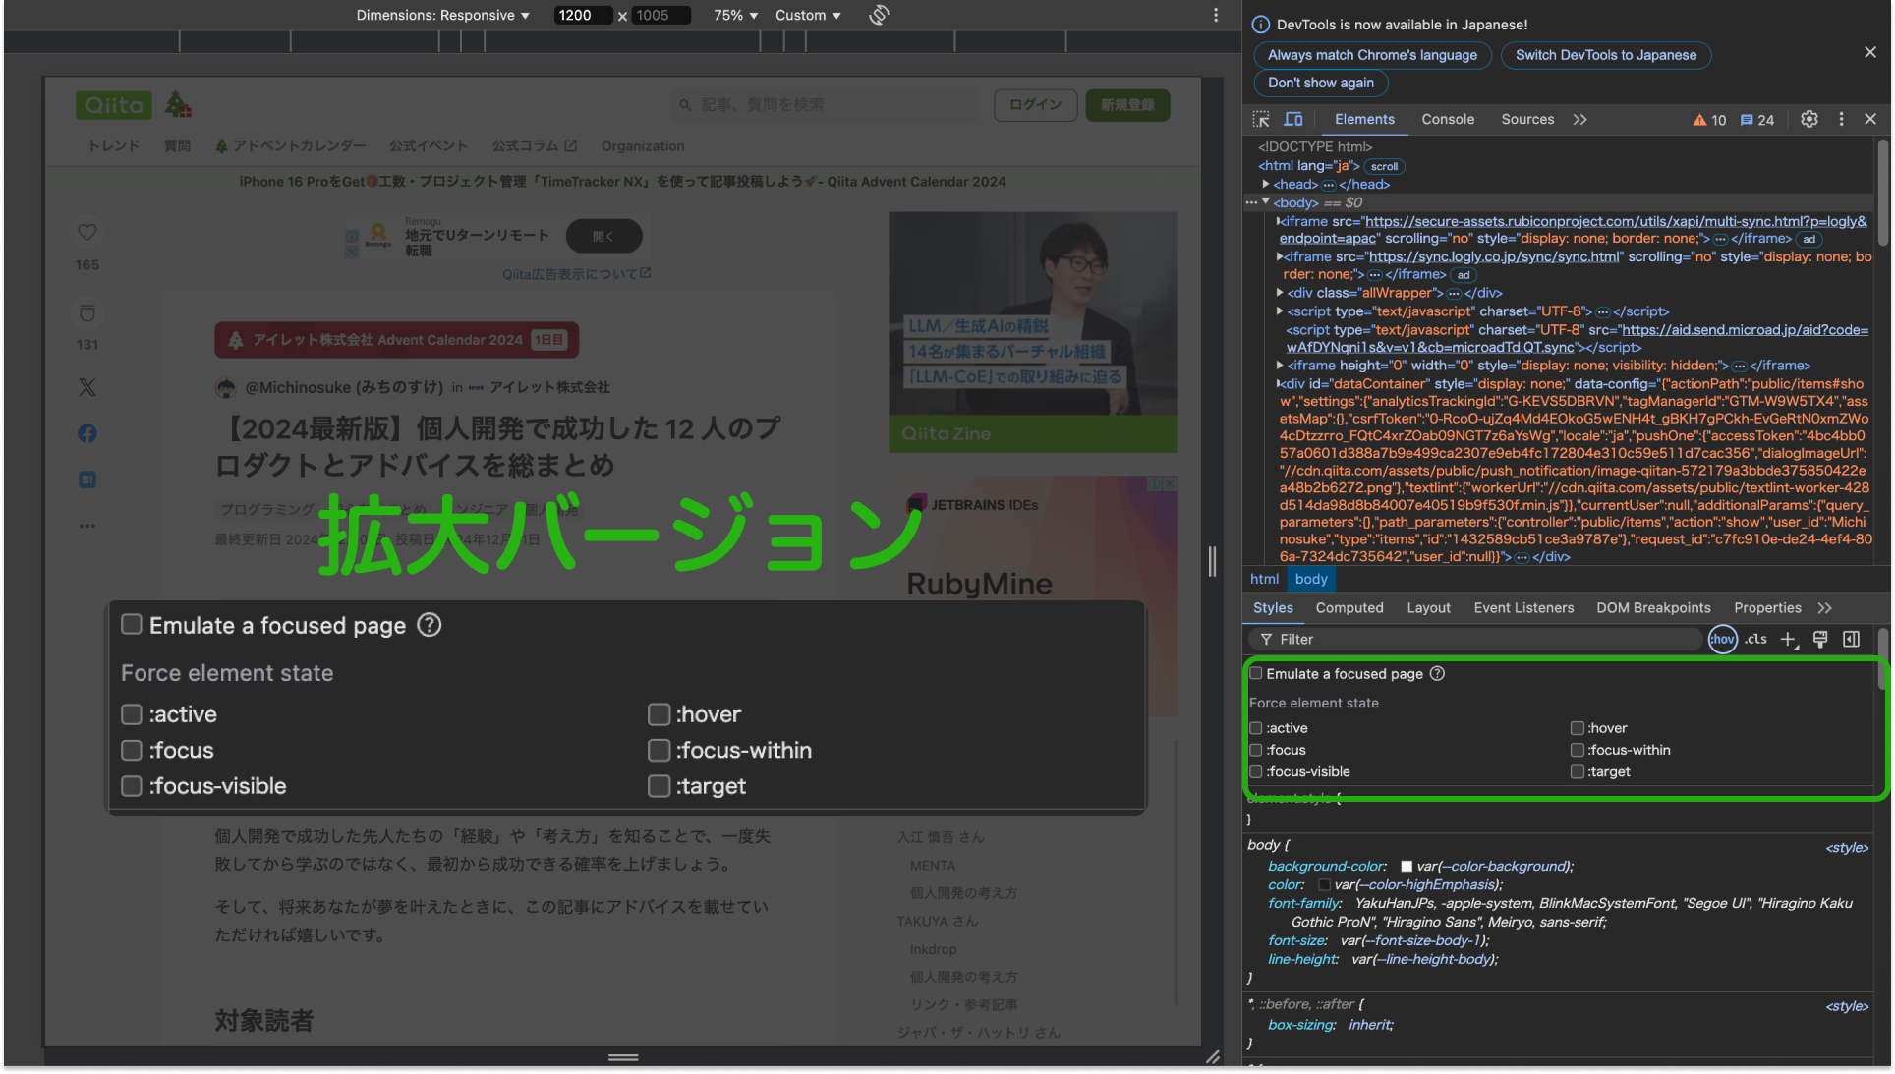The height and width of the screenshot is (1074, 1895).
Task: Check Emulate a focused page in Styles
Action: click(x=1255, y=674)
